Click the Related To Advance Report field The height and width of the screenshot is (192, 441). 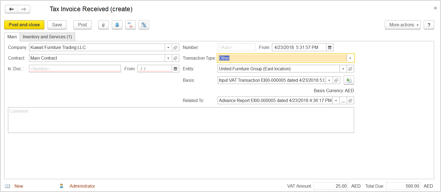(x=275, y=100)
